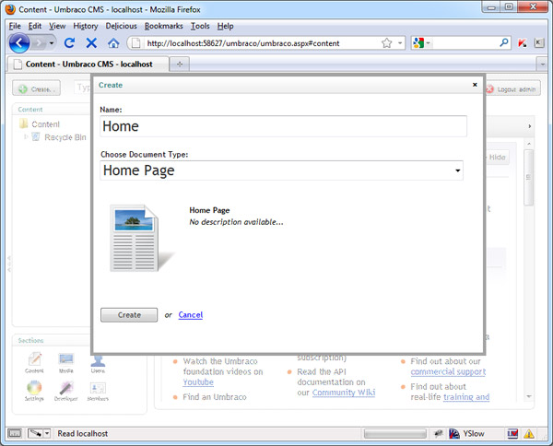Go to the Firefox home icon
Viewport: 553px width, 446px height.
tap(113, 43)
